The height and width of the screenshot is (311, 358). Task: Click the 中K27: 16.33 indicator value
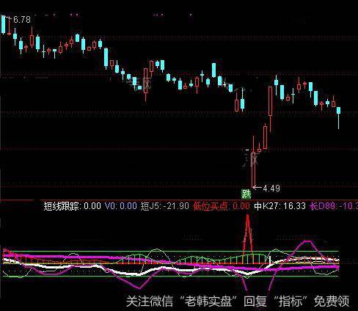coord(280,206)
